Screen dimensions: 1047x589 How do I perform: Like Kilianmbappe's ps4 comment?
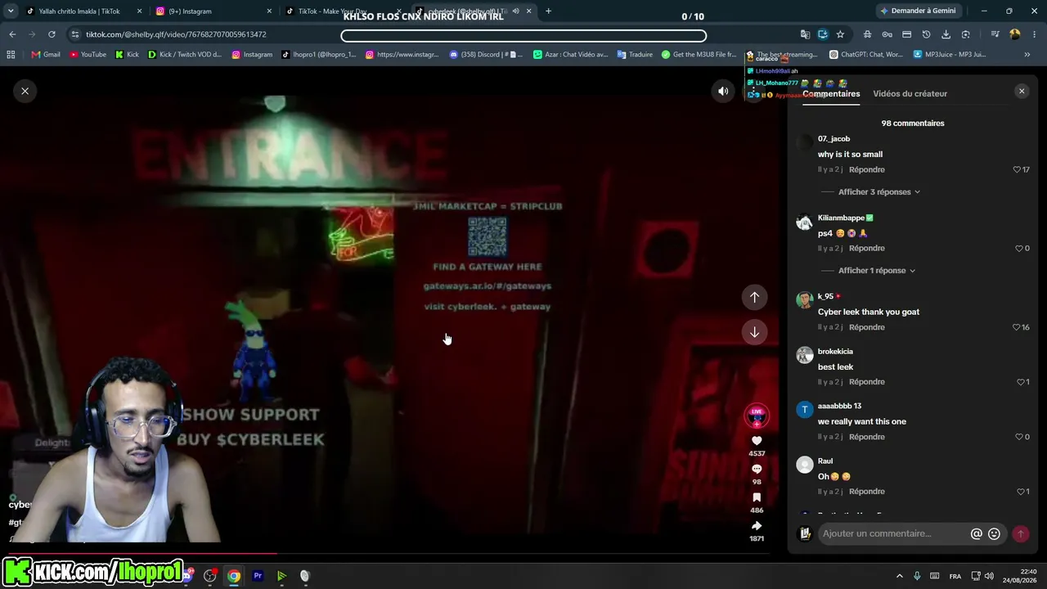(x=1019, y=248)
